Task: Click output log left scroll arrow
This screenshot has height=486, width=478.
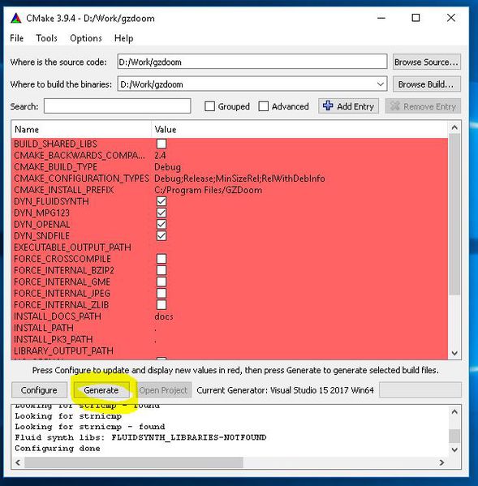Action: (18, 462)
